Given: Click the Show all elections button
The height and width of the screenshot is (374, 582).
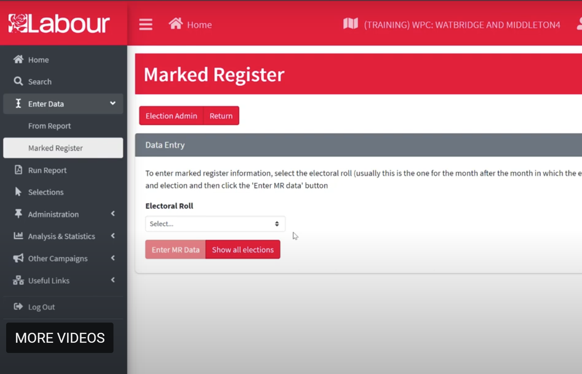Looking at the screenshot, I should pyautogui.click(x=243, y=250).
